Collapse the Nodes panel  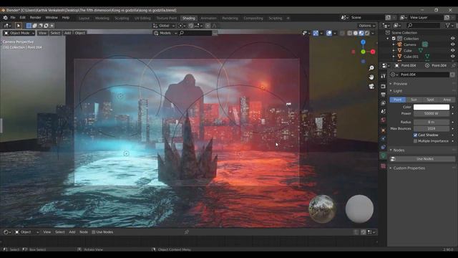pos(399,150)
